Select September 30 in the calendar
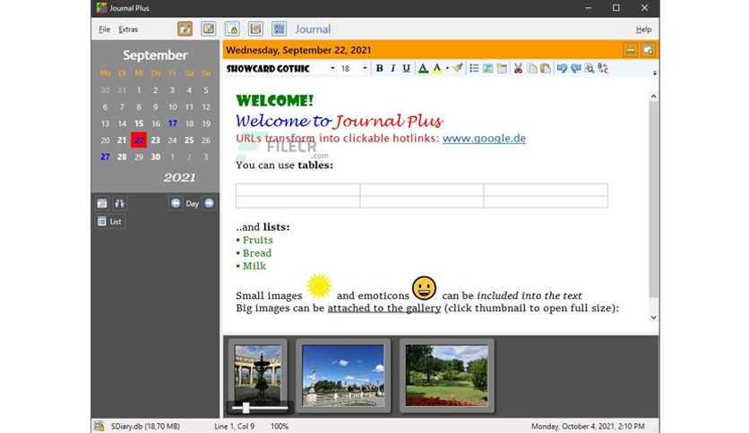Viewport: 749px width, 433px height. (x=155, y=157)
